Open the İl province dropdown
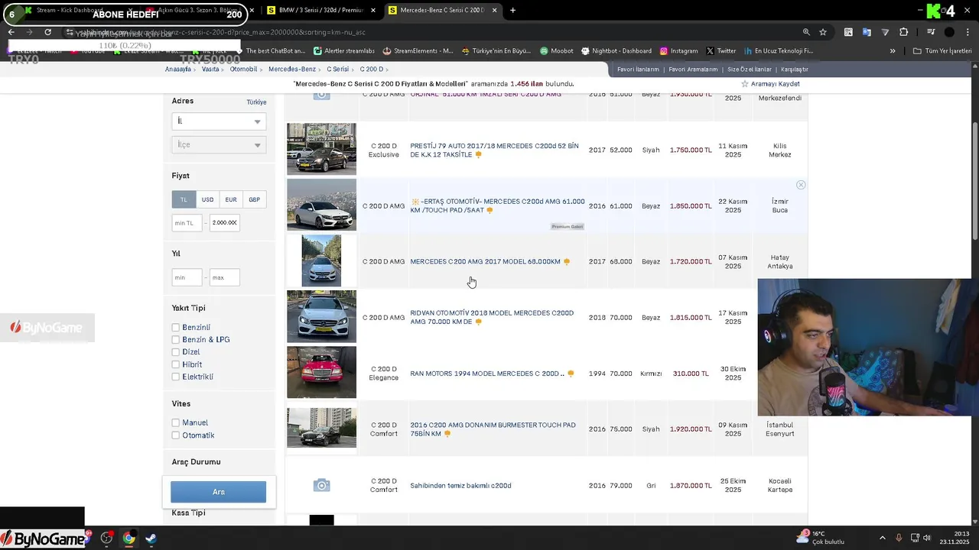Screen dimensions: 979x550 pos(219,121)
